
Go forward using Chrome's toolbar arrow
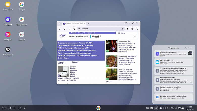click(x=69, y=29)
